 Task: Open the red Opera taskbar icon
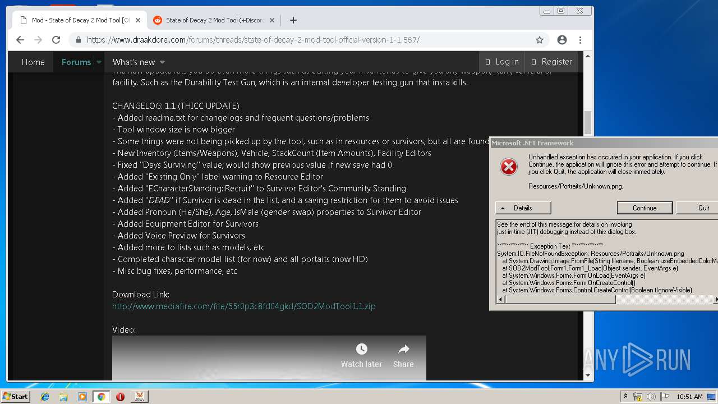tap(120, 397)
